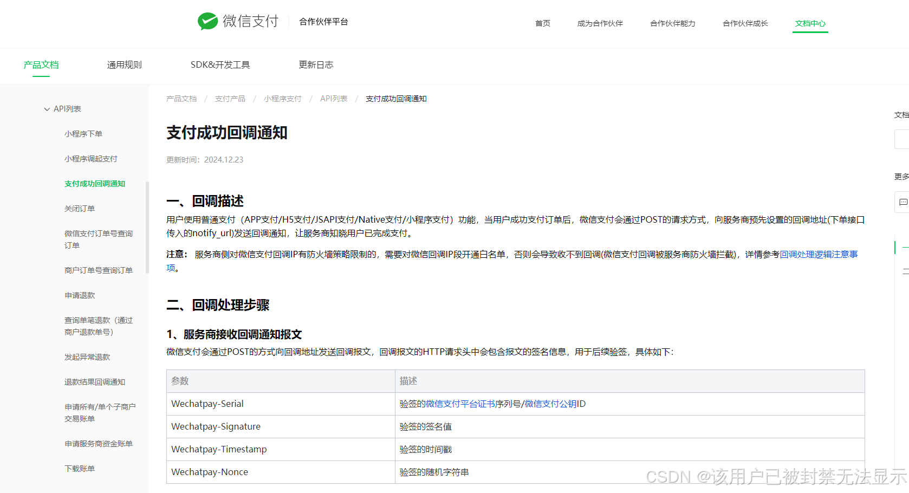Screen dimensions: 909x493
Task: Click the 验签的时间戳 description cell
Action: click(630, 449)
